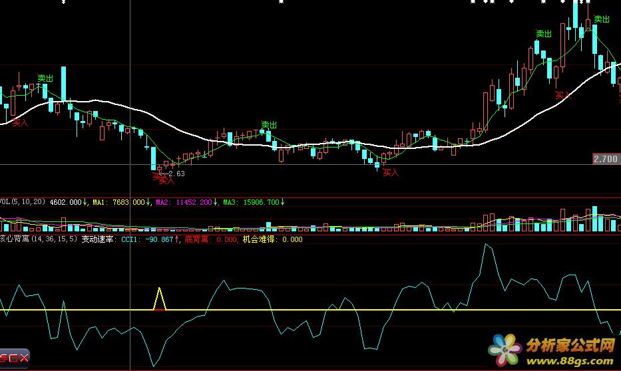The height and width of the screenshot is (371, 621).
Task: Click the 机会难得: 0.000 reading
Action: [x=272, y=239]
